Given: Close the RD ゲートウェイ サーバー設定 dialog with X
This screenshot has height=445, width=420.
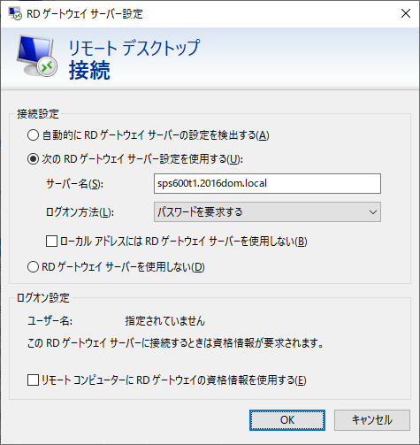Looking at the screenshot, I should [x=406, y=13].
